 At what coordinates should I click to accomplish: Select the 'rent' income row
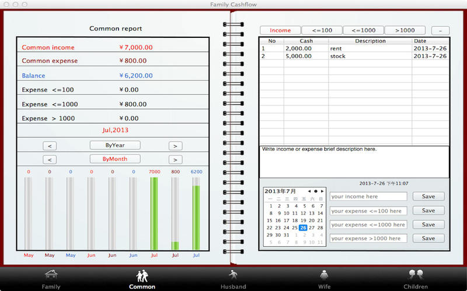(x=354, y=48)
